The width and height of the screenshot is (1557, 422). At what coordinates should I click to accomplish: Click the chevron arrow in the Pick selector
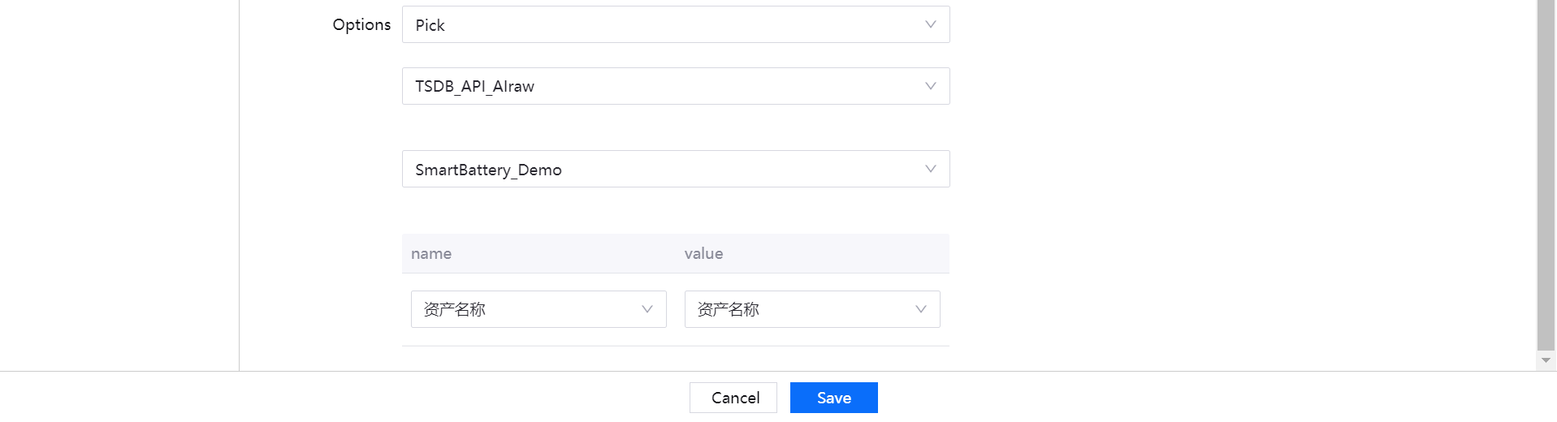(931, 24)
